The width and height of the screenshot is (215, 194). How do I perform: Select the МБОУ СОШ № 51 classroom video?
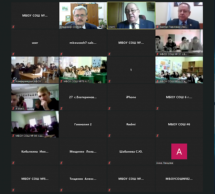click(179, 43)
